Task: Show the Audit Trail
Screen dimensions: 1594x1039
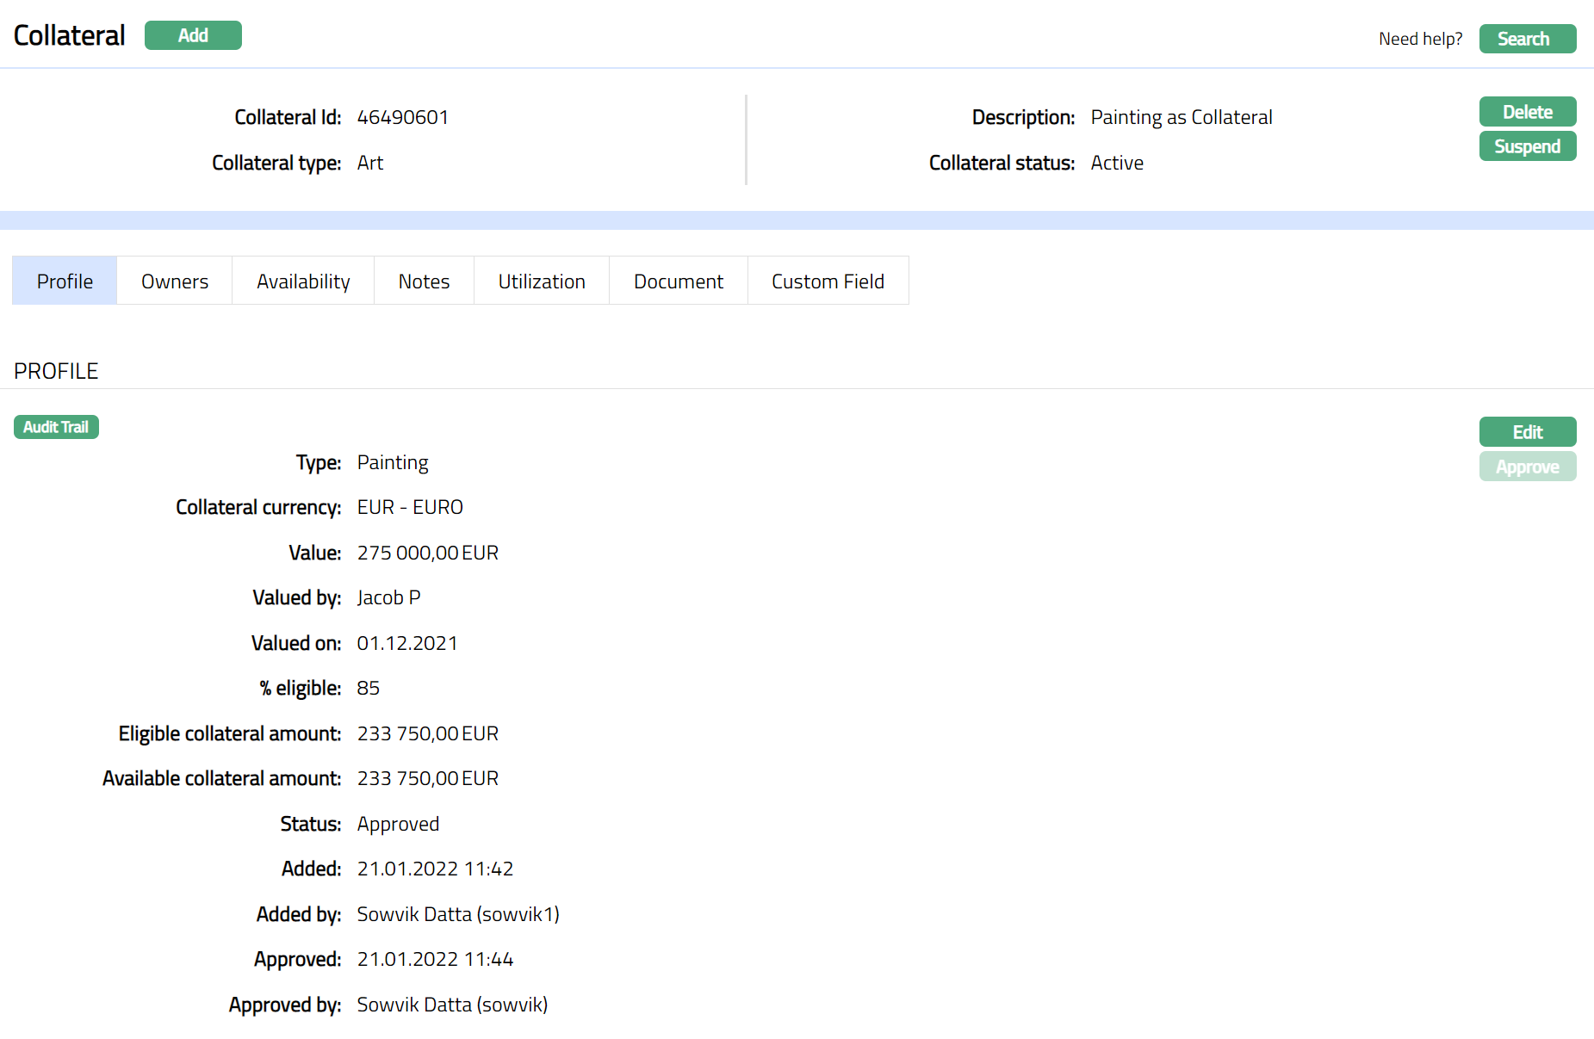Action: [56, 427]
